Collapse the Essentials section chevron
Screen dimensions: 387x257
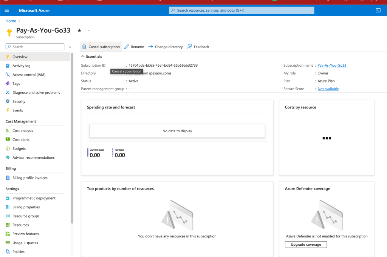point(83,57)
